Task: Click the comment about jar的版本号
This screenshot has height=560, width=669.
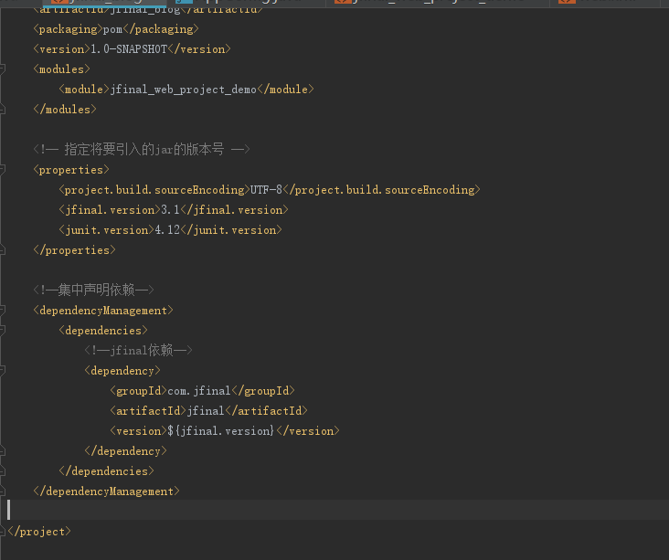Action: 142,149
